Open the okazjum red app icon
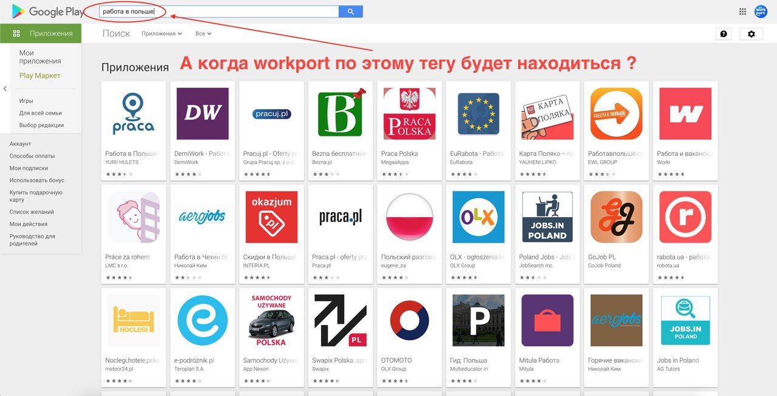The width and height of the screenshot is (777, 396). (x=271, y=217)
